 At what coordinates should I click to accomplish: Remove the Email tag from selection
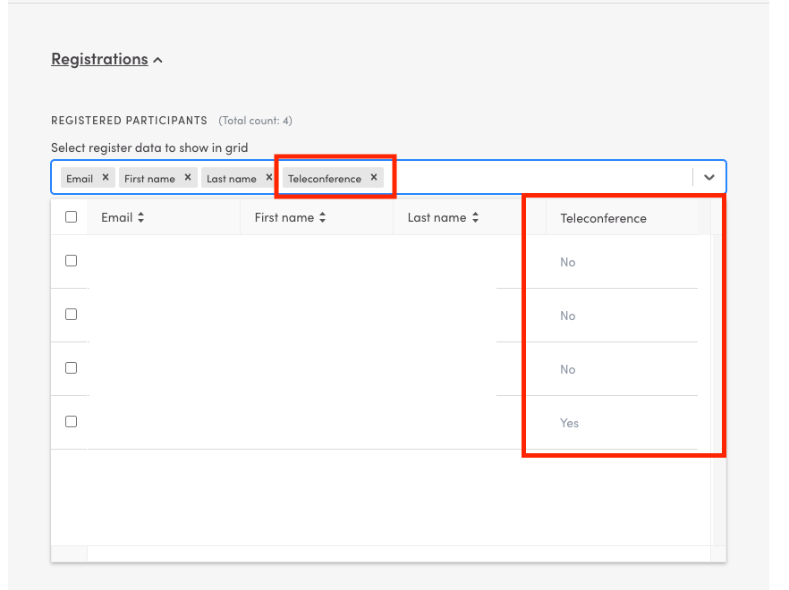106,177
